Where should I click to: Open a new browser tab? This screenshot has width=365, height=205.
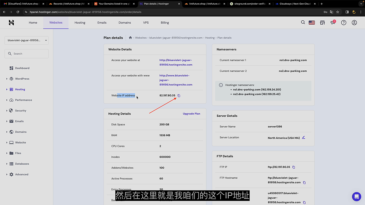coord(322,4)
